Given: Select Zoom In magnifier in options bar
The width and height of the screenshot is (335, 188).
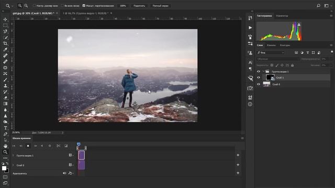Looking at the screenshot, I should pyautogui.click(x=20, y=6).
